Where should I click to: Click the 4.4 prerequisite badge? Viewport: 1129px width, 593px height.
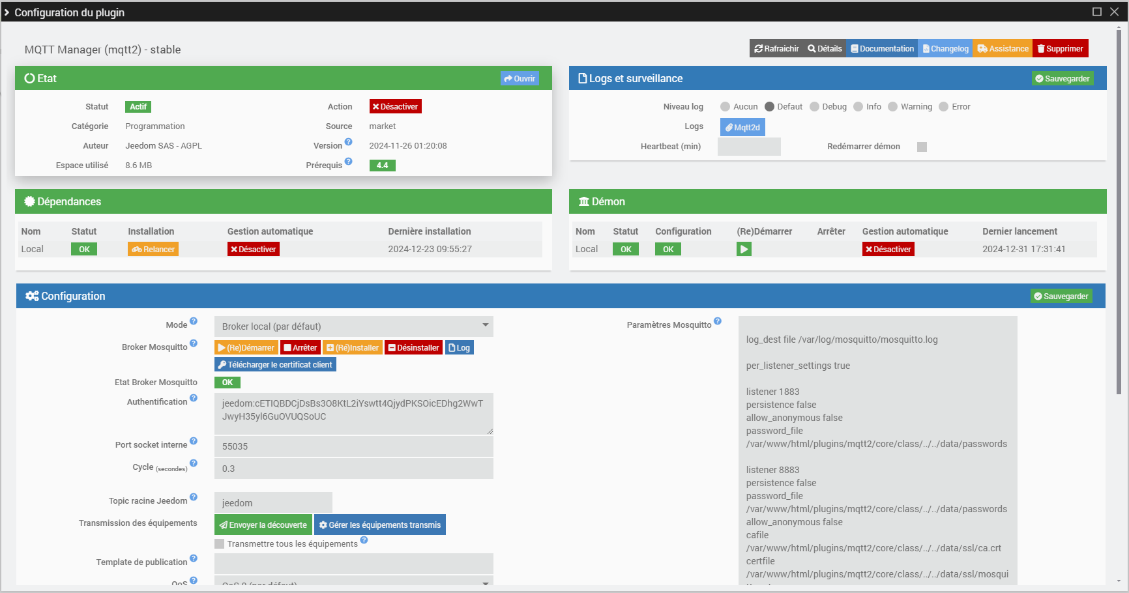pyautogui.click(x=383, y=166)
